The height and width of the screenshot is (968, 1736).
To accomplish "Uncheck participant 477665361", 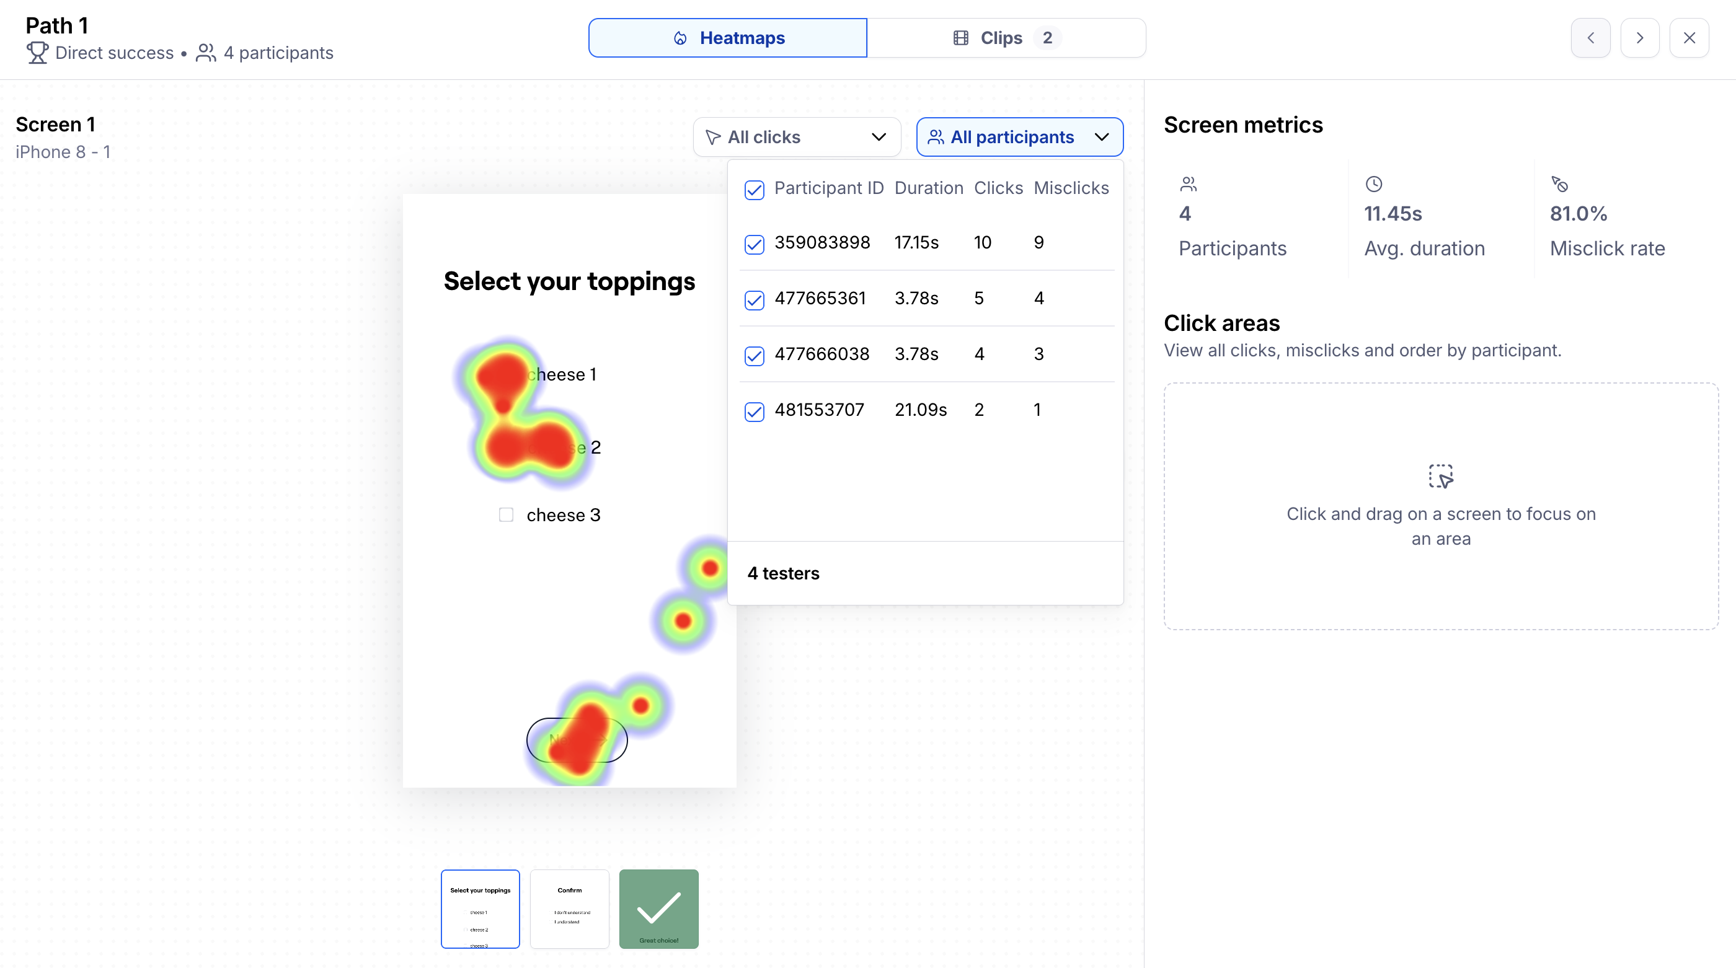I will pyautogui.click(x=754, y=300).
